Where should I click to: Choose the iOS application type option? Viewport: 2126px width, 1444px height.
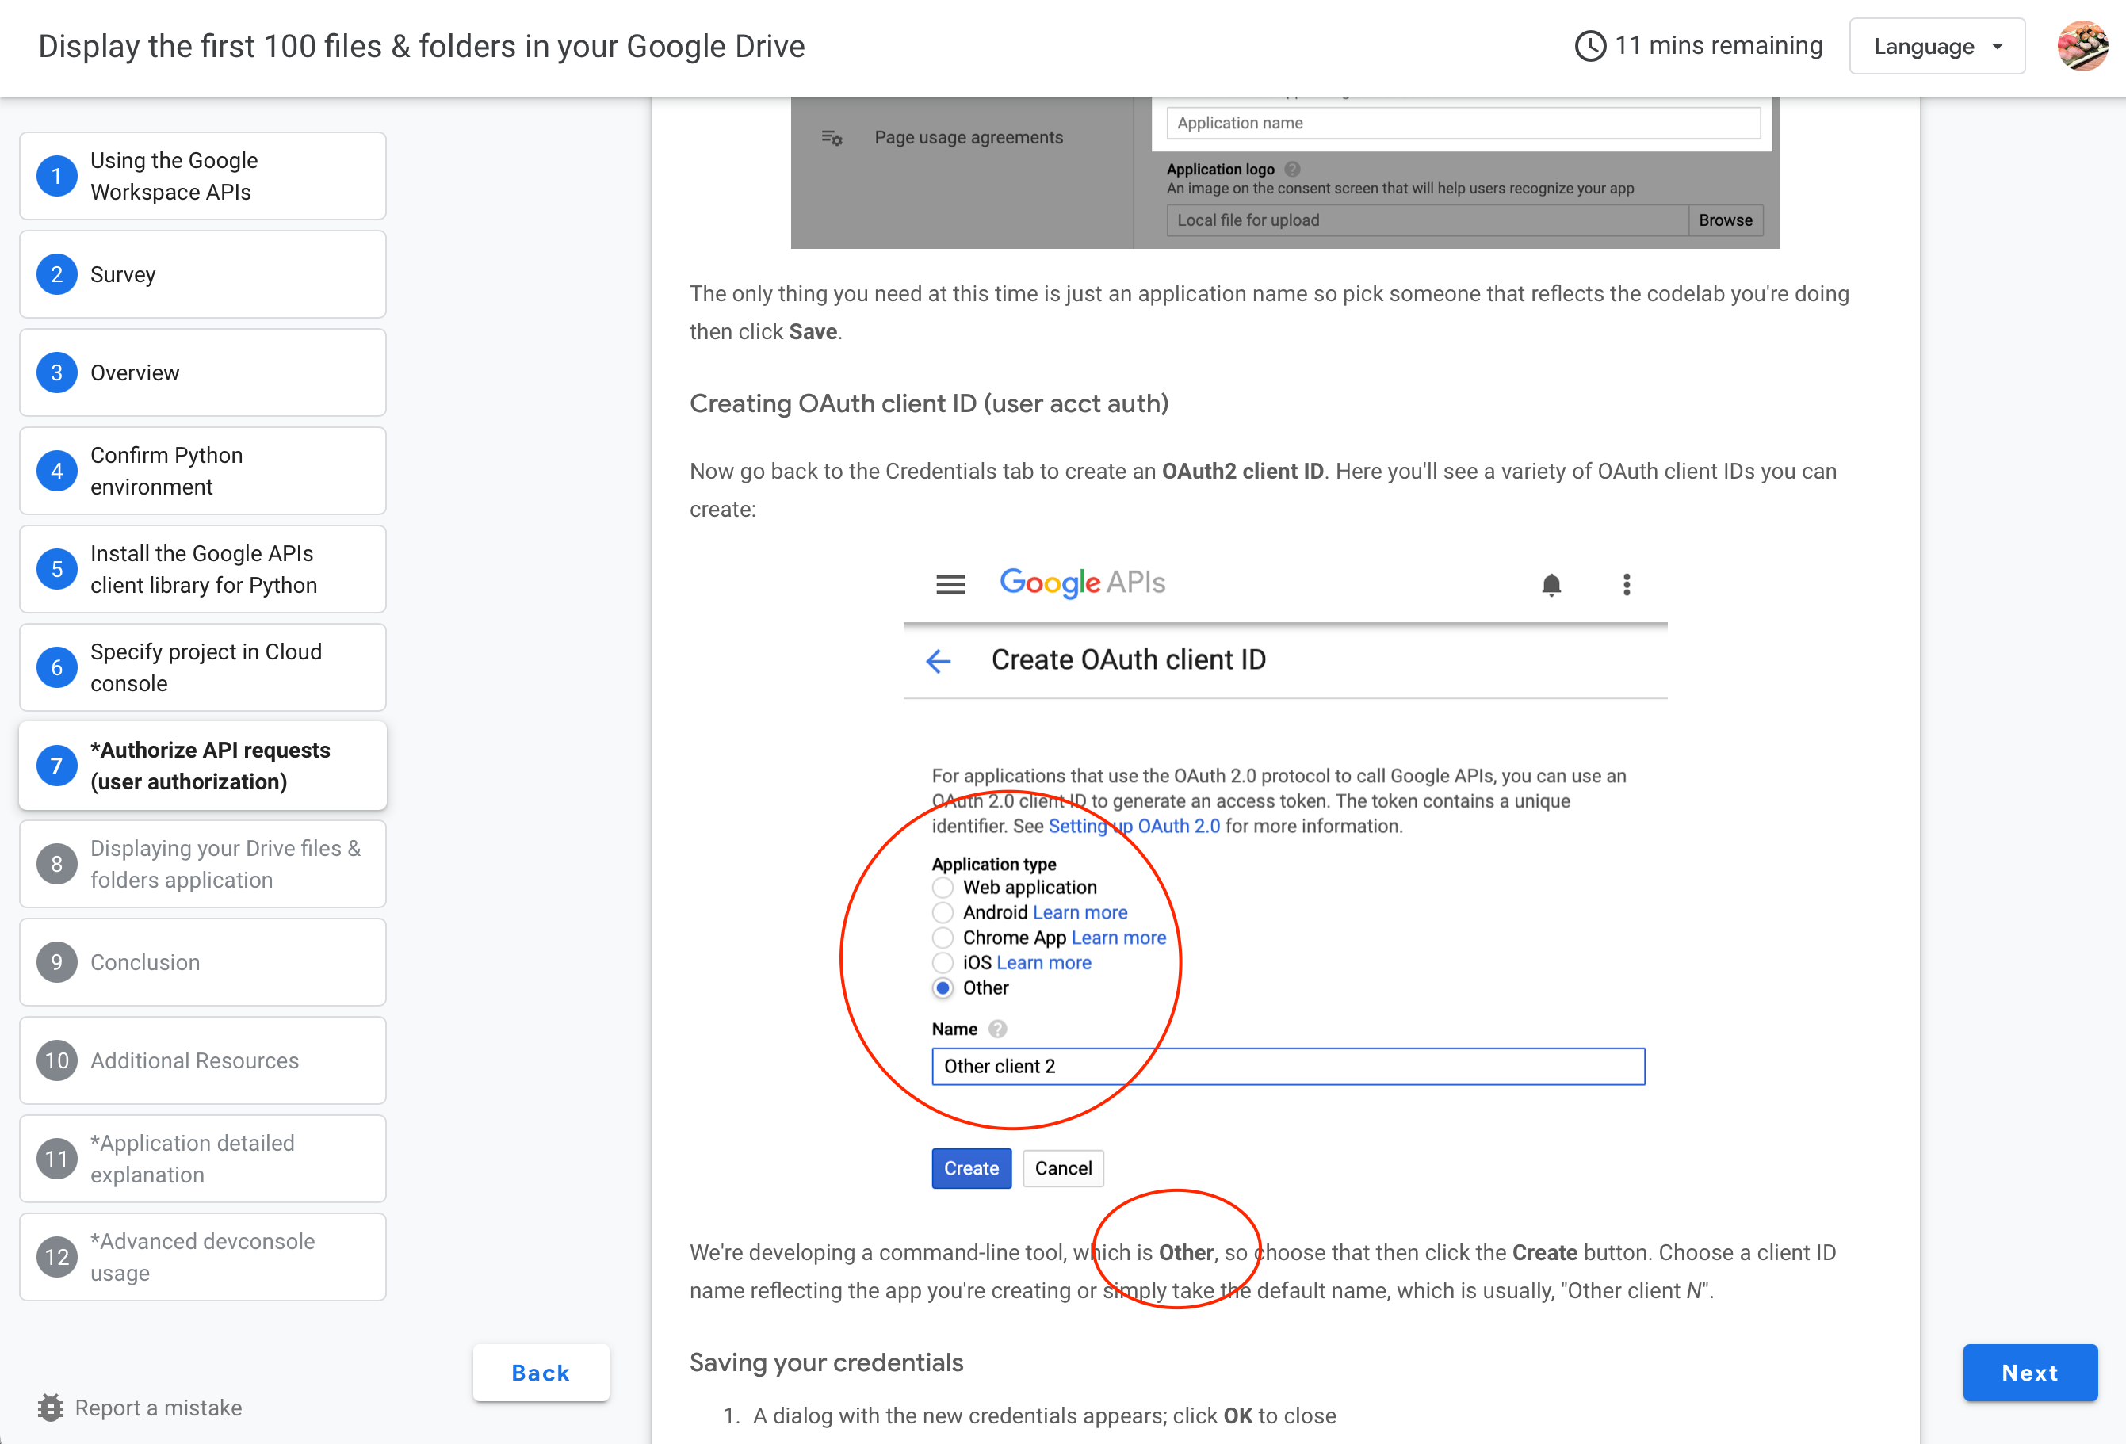943,962
